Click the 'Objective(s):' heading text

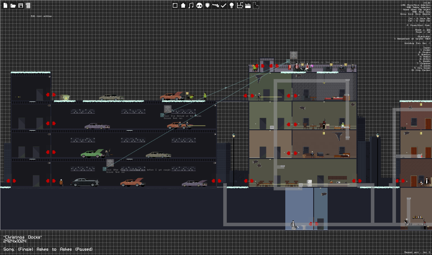(x=424, y=36)
